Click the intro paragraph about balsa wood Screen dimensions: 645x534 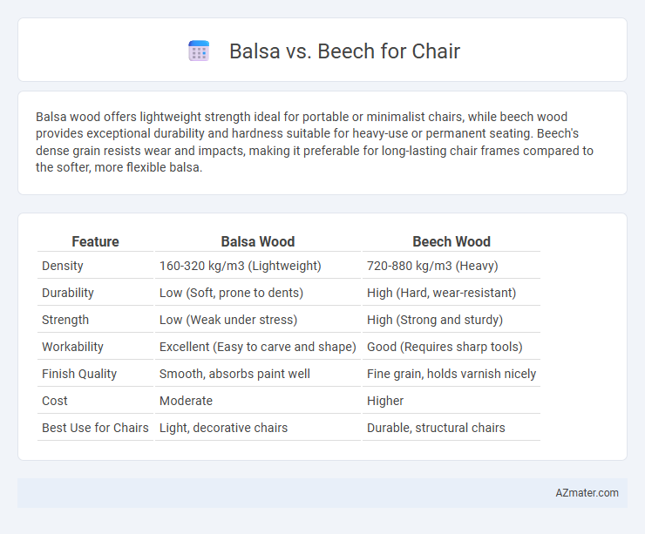tap(315, 142)
